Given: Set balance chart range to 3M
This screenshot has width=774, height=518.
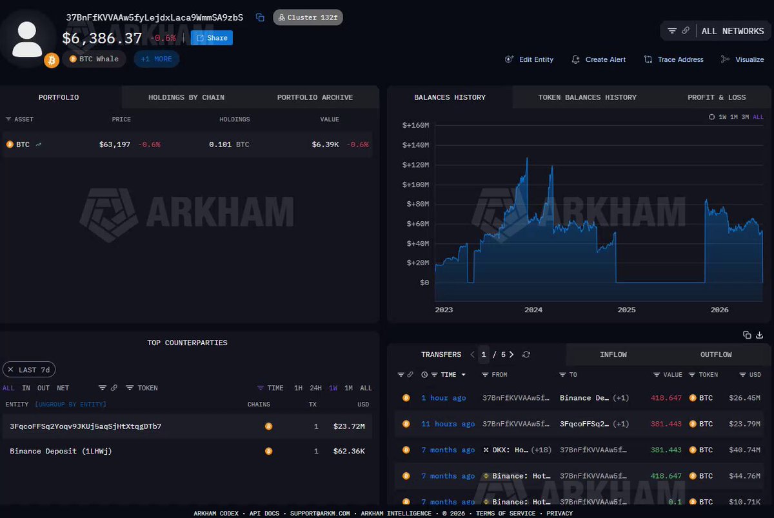Looking at the screenshot, I should (745, 117).
